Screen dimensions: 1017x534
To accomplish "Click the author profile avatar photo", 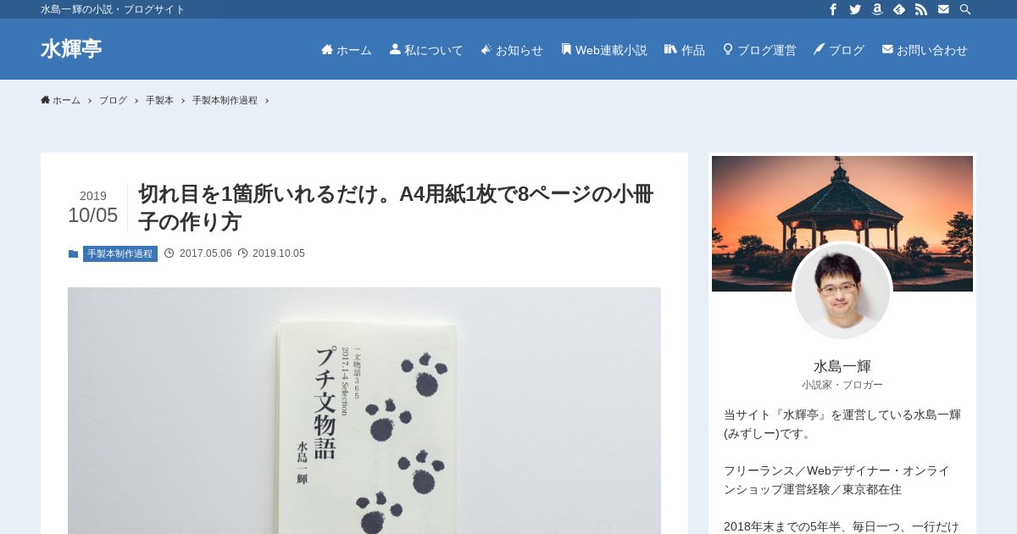I will 842,292.
